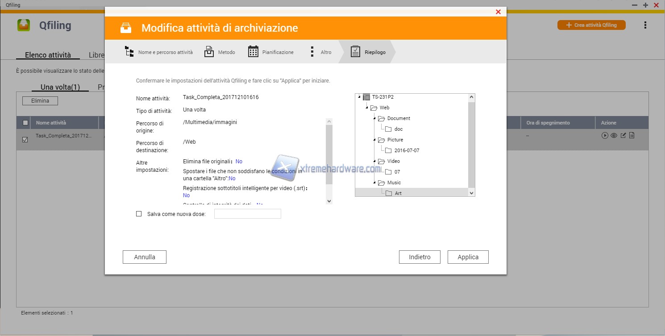Click the TS-231P2 NAS device icon
Viewport: 665px width, 336px height.
(x=366, y=97)
